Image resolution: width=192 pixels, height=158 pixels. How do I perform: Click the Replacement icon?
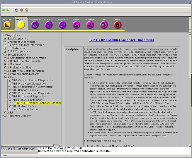(x=90, y=25)
